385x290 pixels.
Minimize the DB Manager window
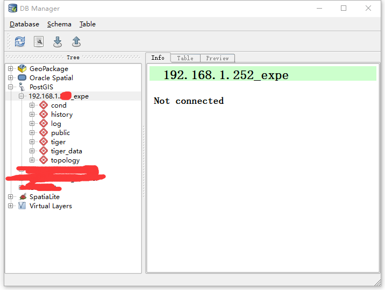coord(319,9)
